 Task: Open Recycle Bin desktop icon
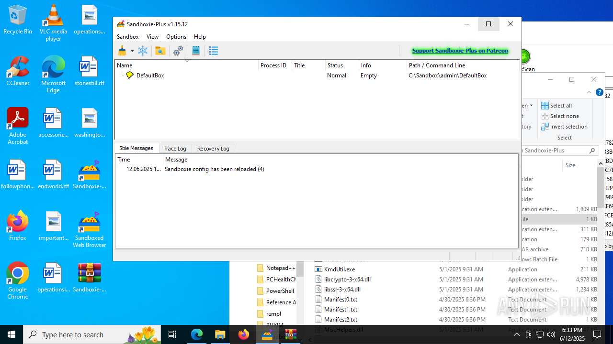[18, 20]
